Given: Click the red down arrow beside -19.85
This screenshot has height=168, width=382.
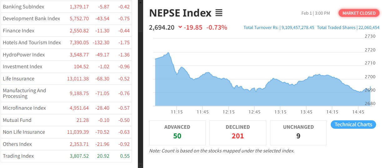Looking at the screenshot, I should point(180,27).
